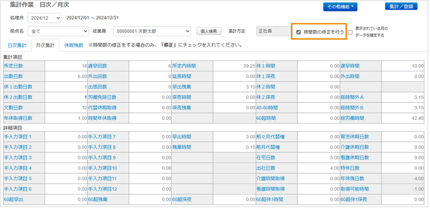Open the 遅早回数 item link

point(98,66)
